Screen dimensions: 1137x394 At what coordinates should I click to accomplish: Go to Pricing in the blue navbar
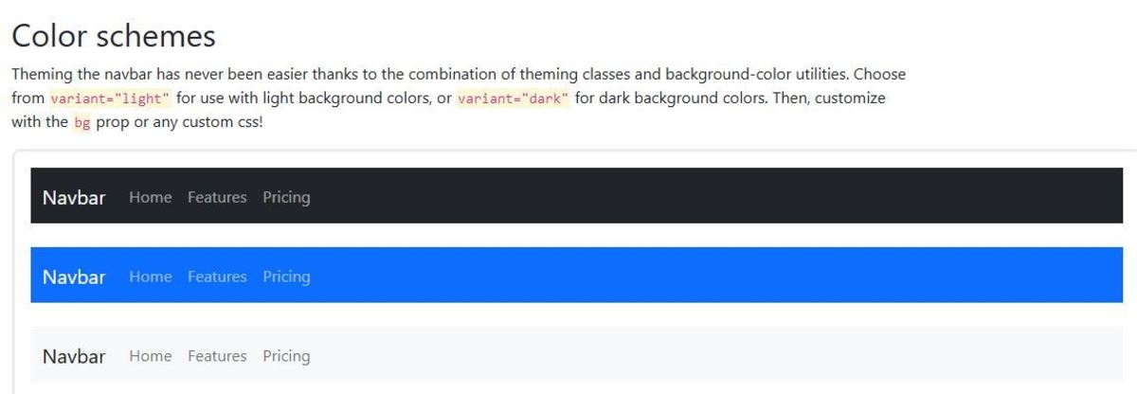286,277
